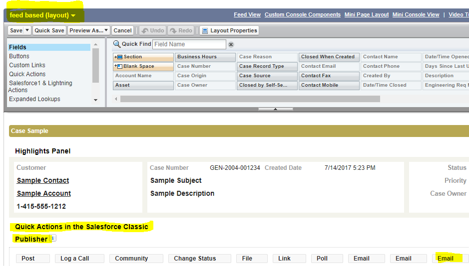
Task: Click the palette left scroll arrow
Action: point(116,99)
